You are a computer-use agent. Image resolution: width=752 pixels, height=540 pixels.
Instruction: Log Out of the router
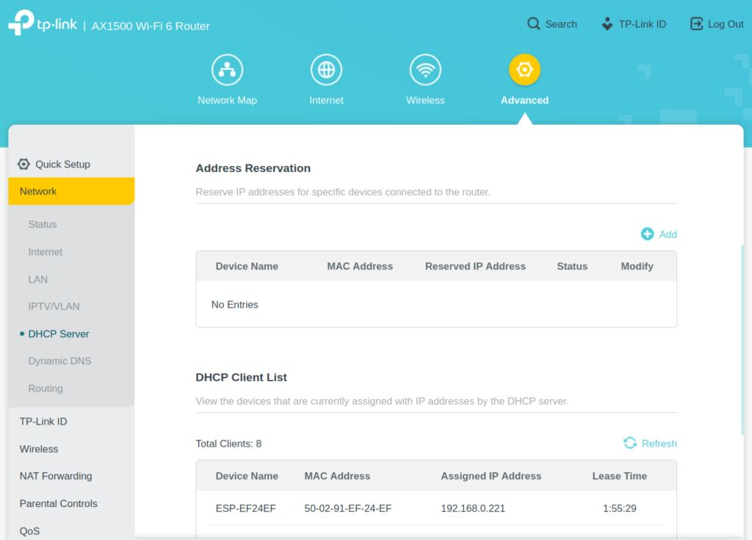click(x=717, y=24)
